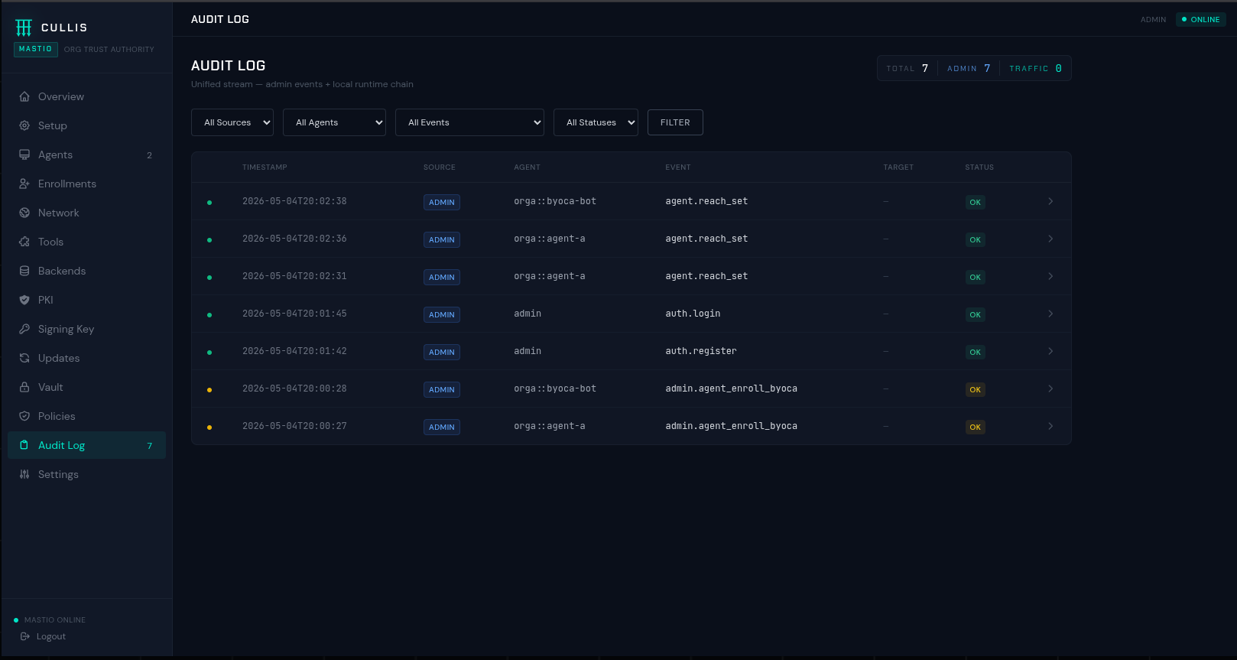Click yellow status dot of 20:00:28 row

(209, 390)
